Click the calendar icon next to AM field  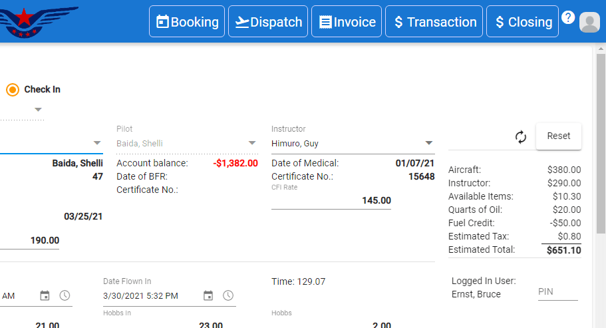click(45, 295)
